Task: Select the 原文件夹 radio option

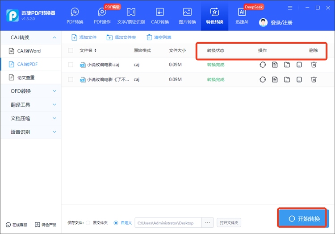Action: point(88,222)
